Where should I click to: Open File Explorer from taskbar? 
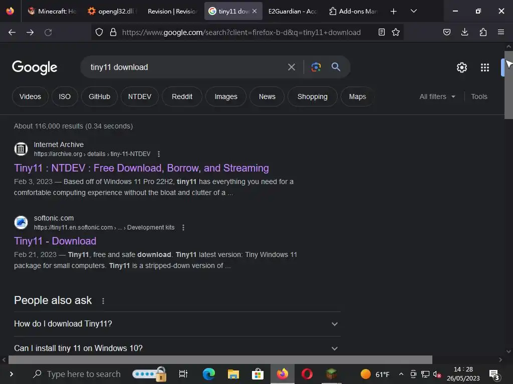(x=233, y=374)
